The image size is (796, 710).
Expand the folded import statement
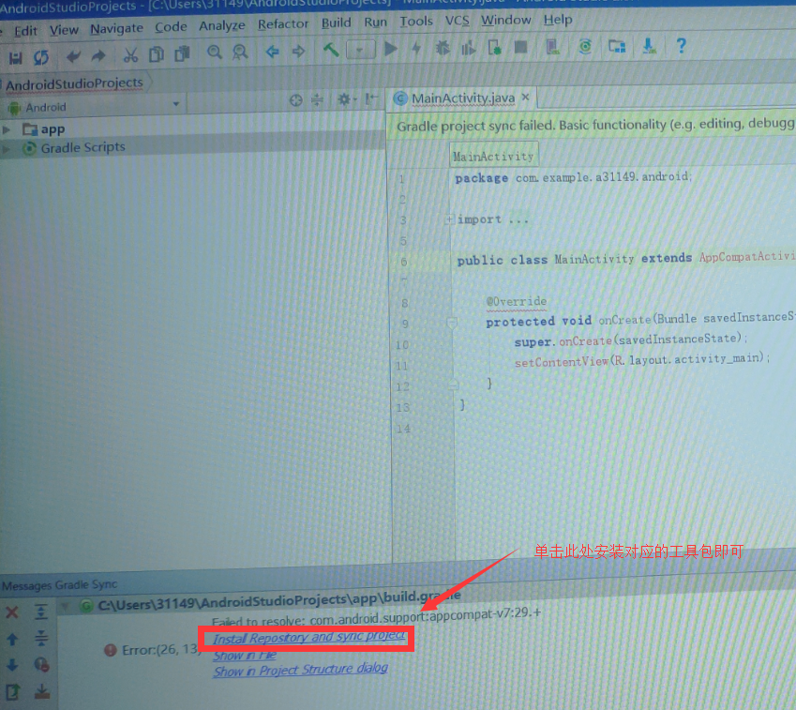point(450,219)
